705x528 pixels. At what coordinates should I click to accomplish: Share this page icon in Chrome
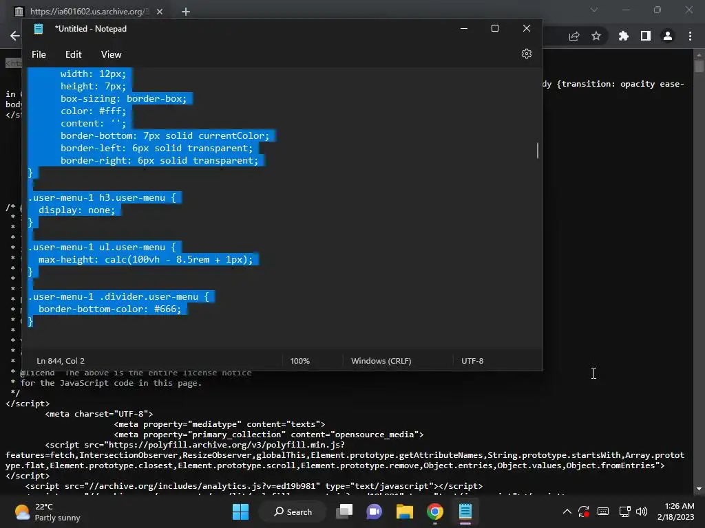(x=574, y=36)
